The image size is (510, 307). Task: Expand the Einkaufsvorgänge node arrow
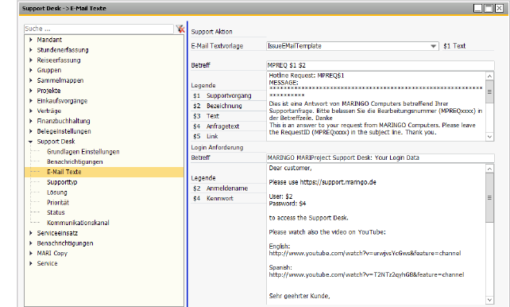(x=31, y=100)
